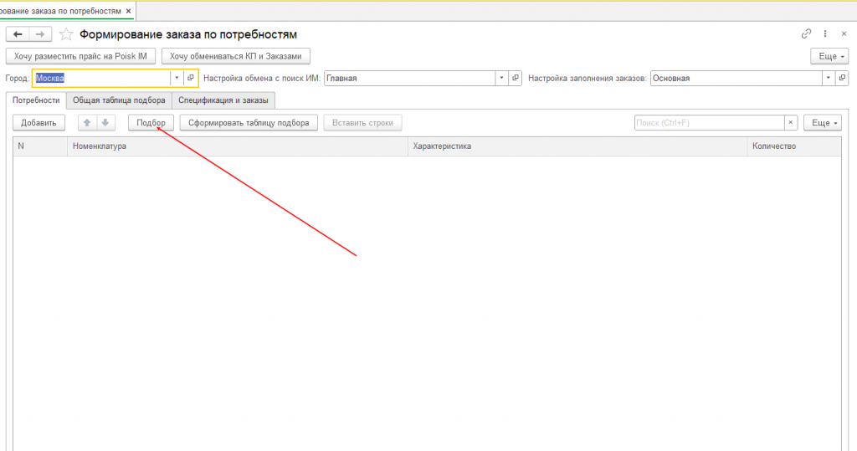Click Хочу разместить прайс на Poisk IM
The width and height of the screenshot is (857, 451).
80,56
